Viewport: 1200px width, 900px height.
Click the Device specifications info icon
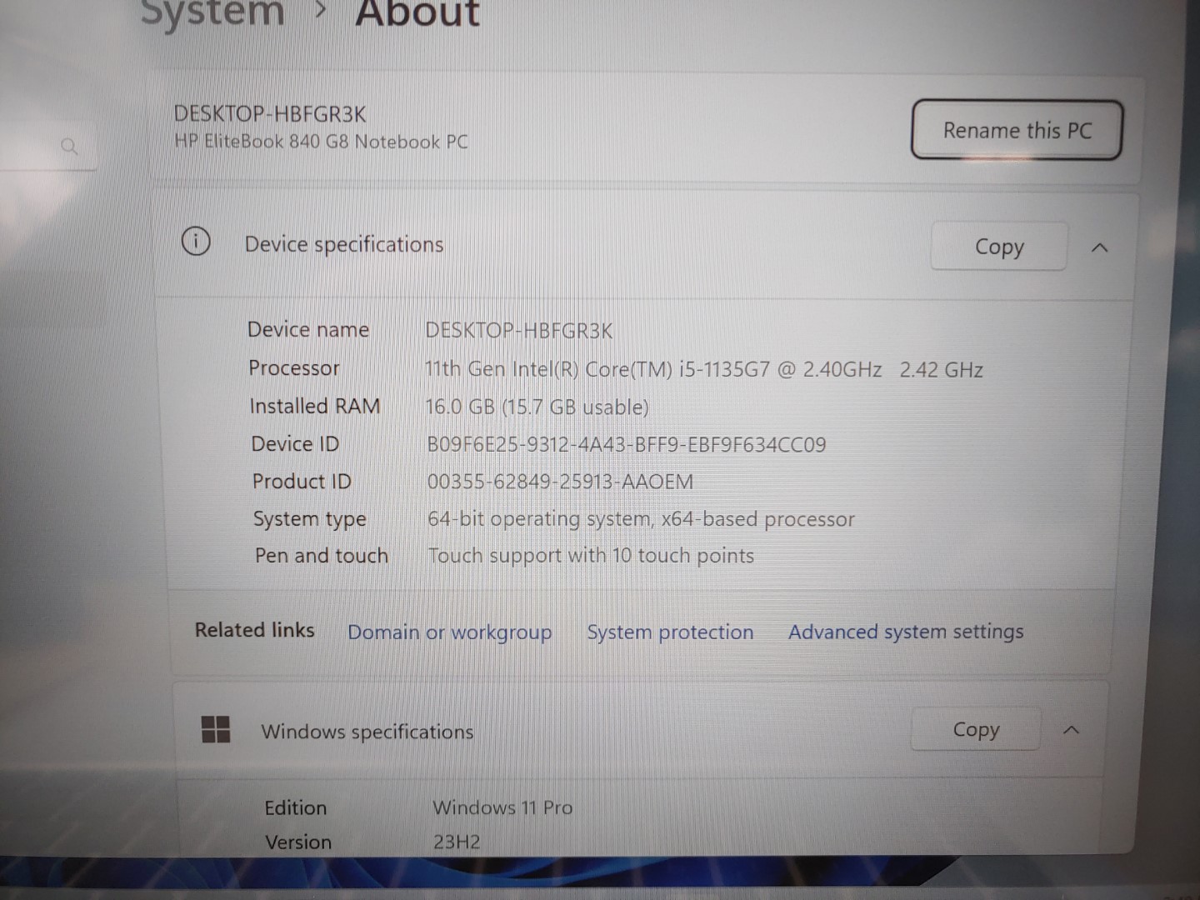[196, 242]
